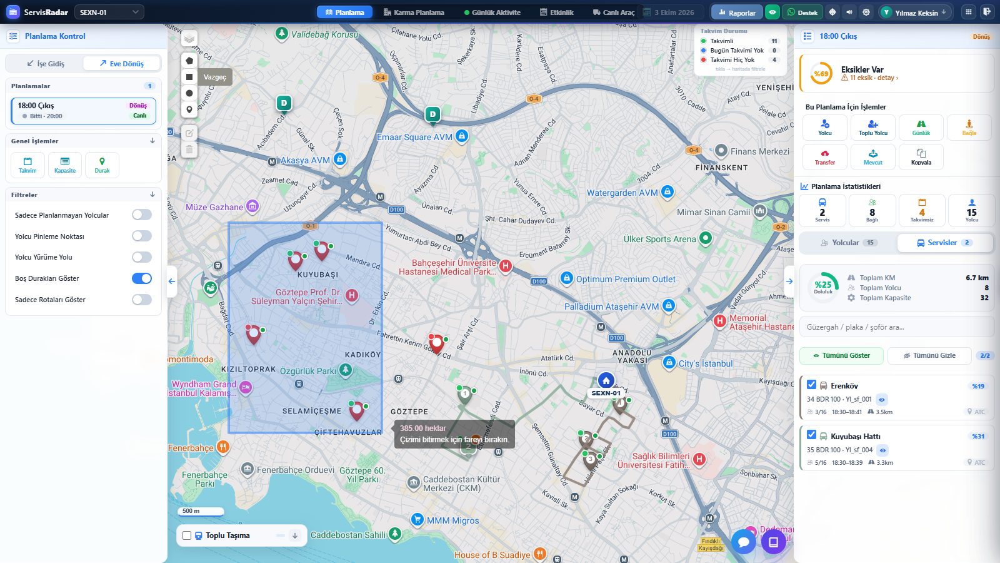Open the map layers switcher
The height and width of the screenshot is (563, 1000).
pos(189,39)
